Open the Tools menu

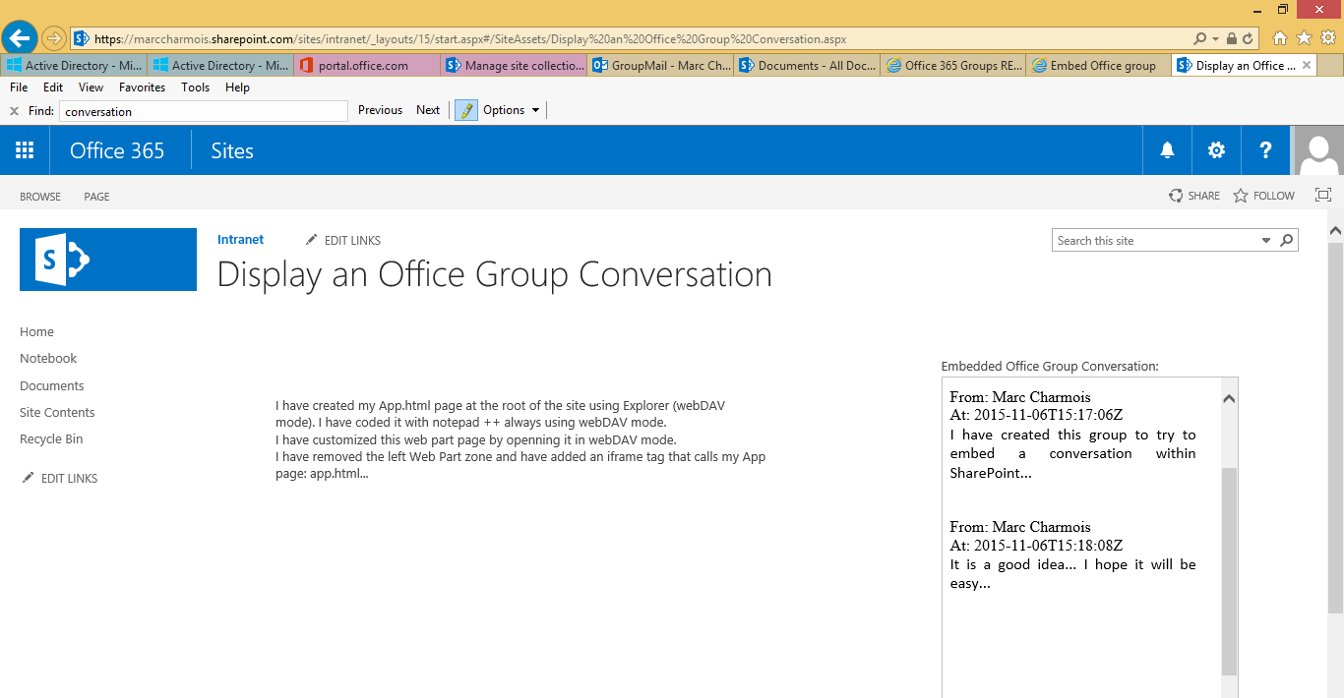tap(196, 87)
